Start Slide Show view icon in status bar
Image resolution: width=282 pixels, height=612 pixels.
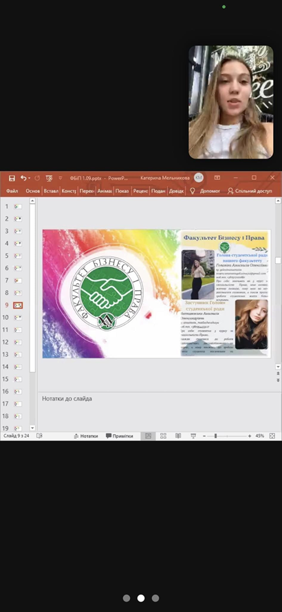click(193, 436)
